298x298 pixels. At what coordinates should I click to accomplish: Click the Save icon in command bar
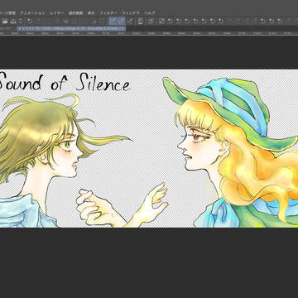pos(13,21)
